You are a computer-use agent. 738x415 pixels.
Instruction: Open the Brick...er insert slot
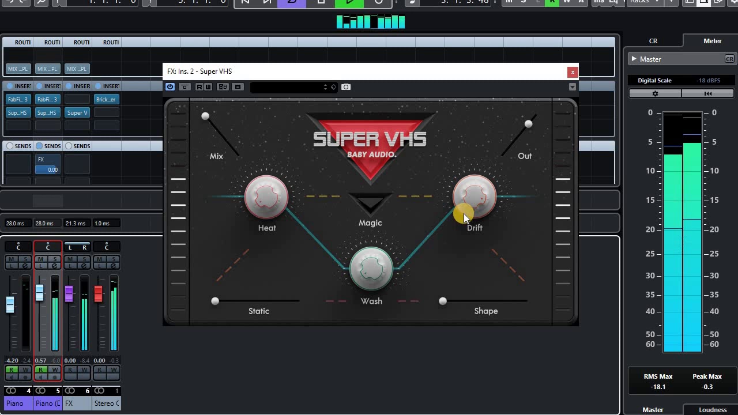click(106, 99)
